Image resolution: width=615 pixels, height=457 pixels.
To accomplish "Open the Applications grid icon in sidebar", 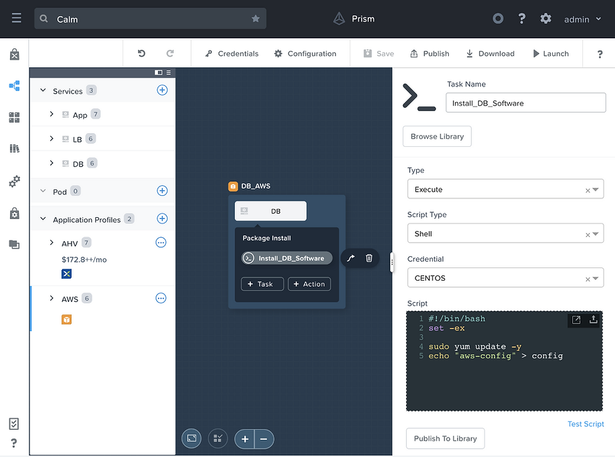I will pyautogui.click(x=14, y=117).
